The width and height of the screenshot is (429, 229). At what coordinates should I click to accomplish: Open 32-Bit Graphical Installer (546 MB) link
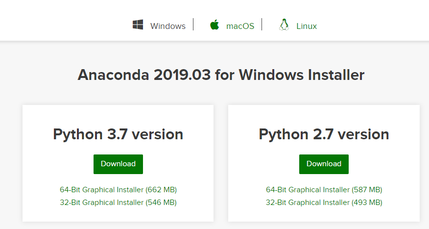(118, 203)
